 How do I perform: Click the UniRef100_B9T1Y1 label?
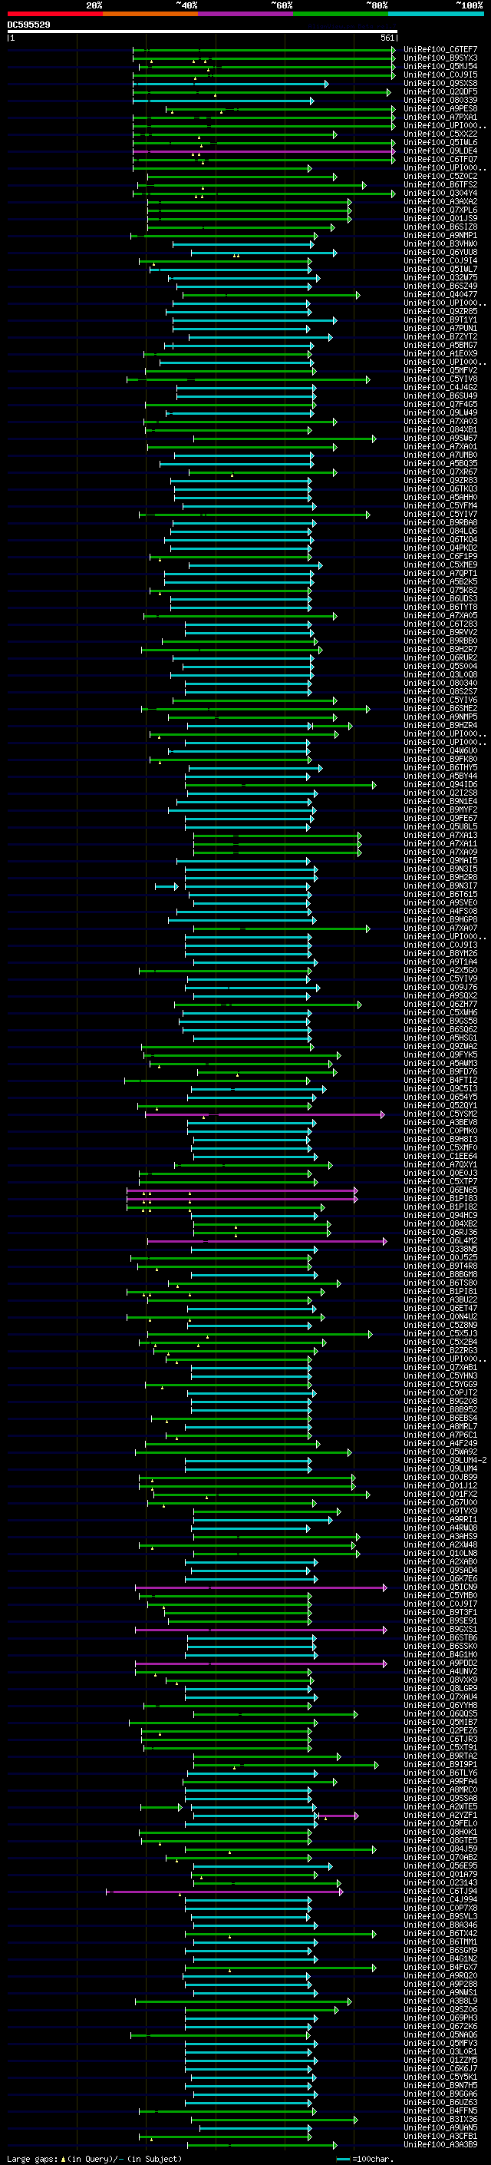[x=440, y=320]
